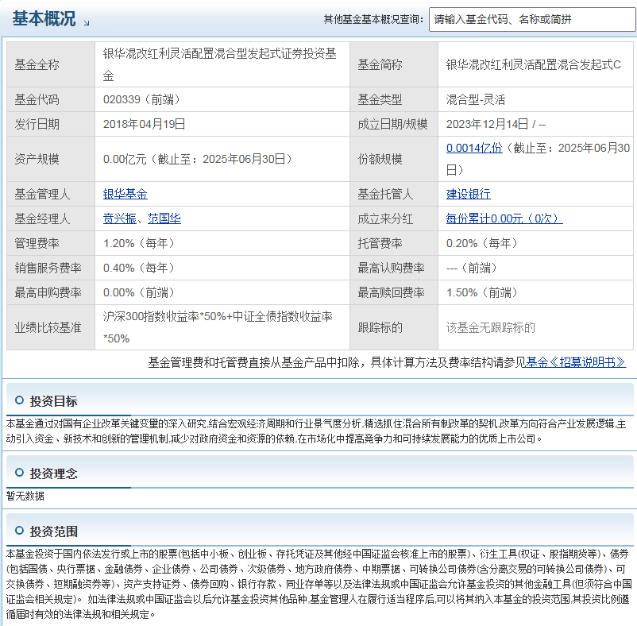This screenshot has width=637, height=626.
Task: Click the 销售服务费率 label cell
Action: (51, 268)
